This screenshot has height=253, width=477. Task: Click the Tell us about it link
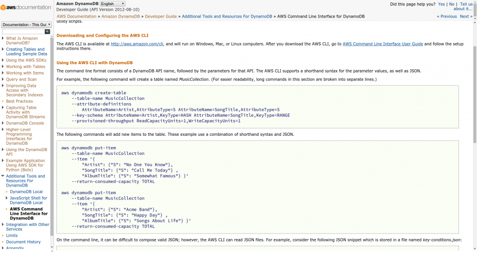[464, 7]
